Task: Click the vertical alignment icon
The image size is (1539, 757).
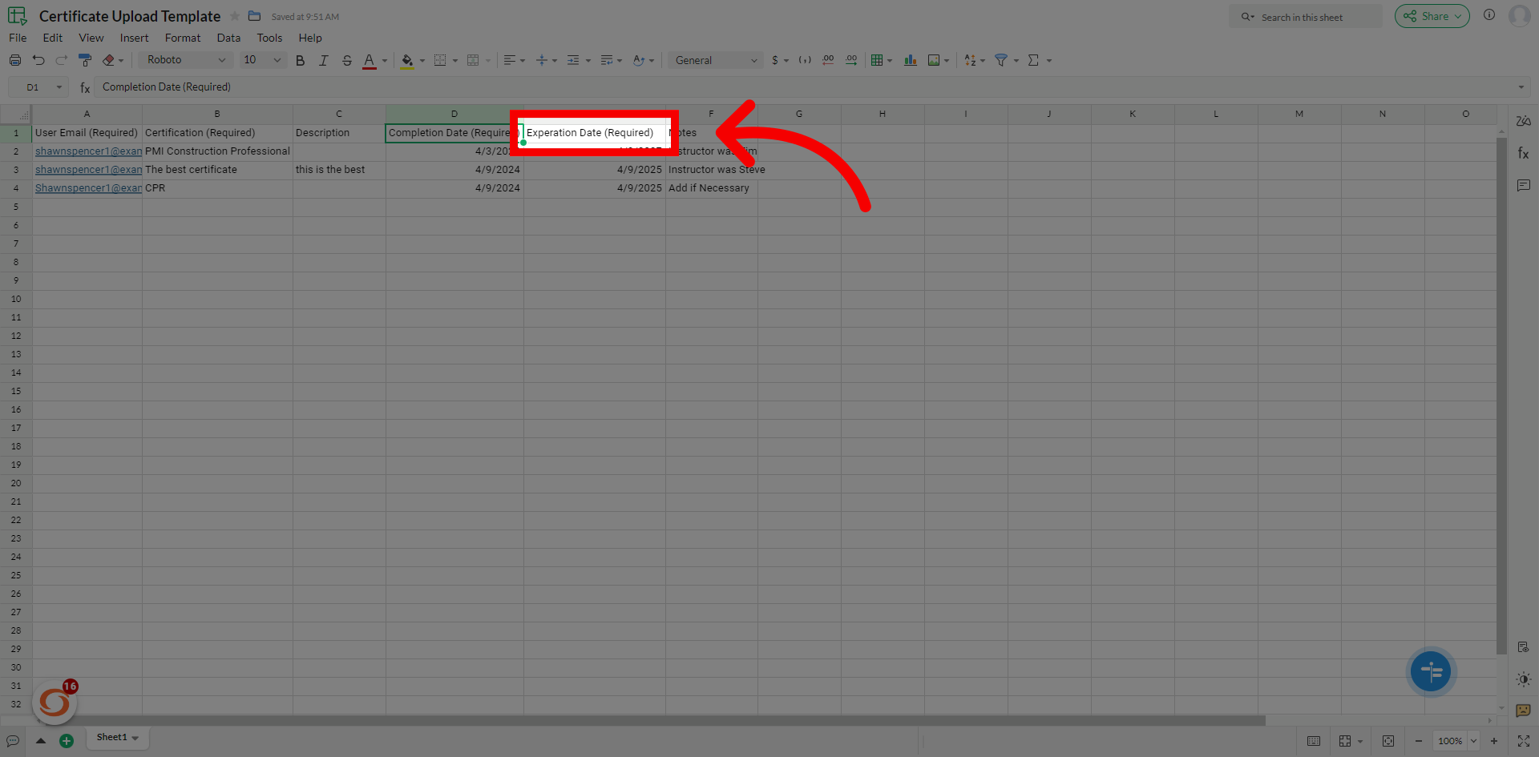Action: 542,60
